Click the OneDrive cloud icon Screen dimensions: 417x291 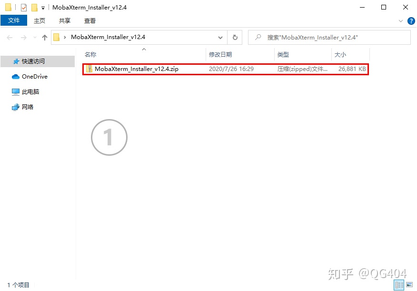point(16,77)
